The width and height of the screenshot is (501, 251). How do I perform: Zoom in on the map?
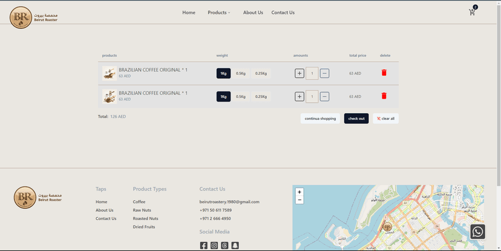pos(300,192)
